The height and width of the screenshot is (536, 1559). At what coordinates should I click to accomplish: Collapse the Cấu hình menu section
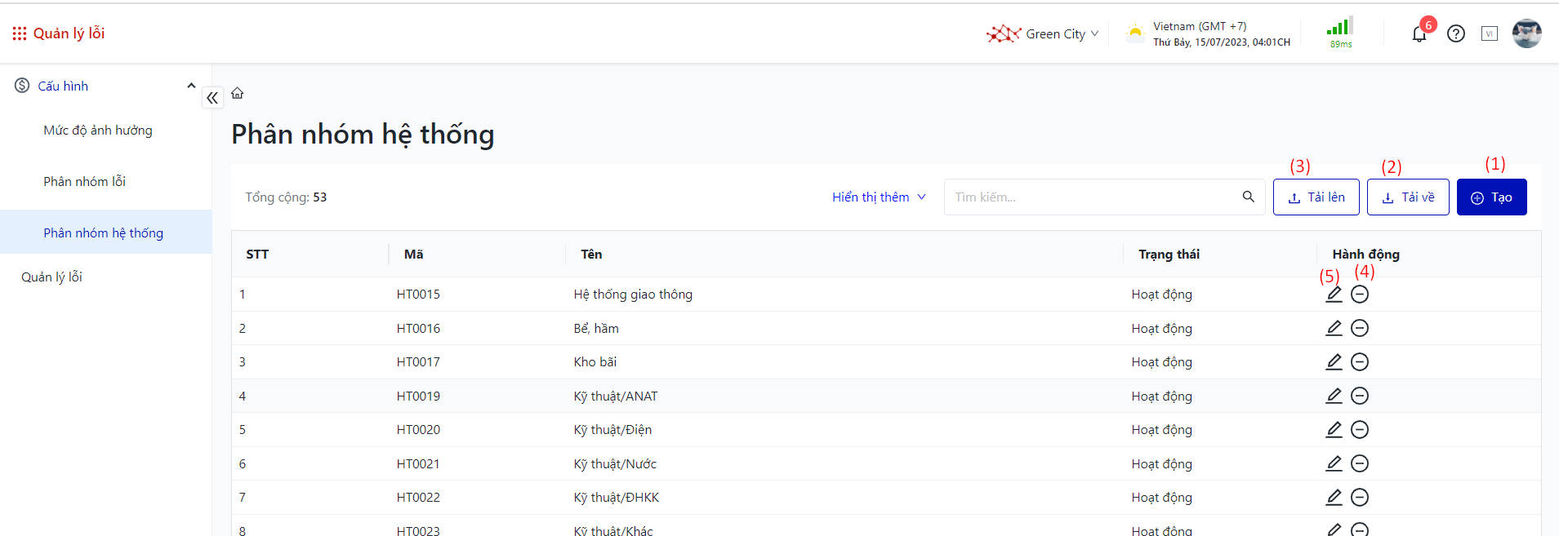(191, 86)
